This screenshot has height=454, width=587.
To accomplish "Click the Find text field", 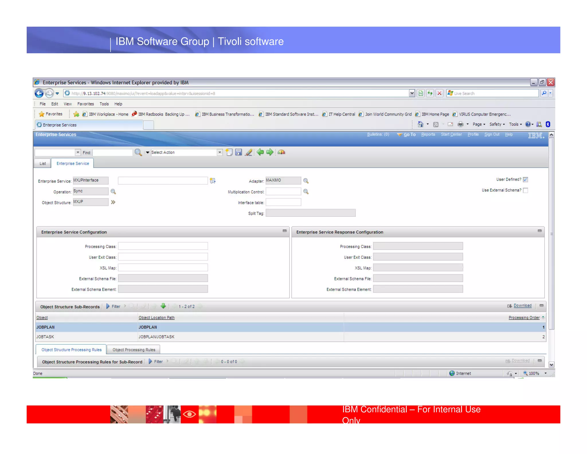I will click(112, 152).
